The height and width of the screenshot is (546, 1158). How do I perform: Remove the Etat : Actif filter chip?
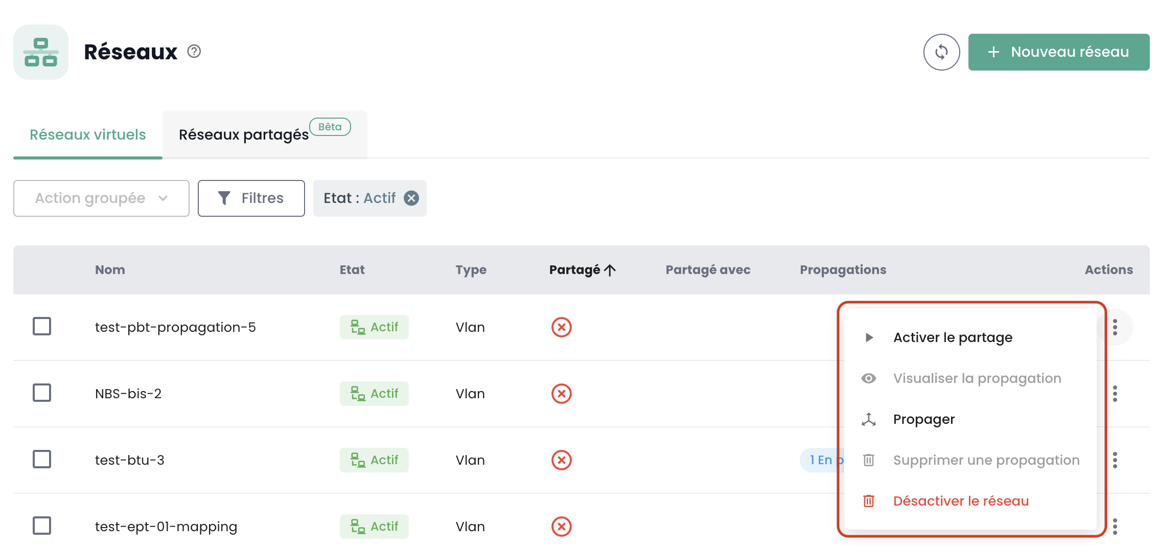click(411, 198)
